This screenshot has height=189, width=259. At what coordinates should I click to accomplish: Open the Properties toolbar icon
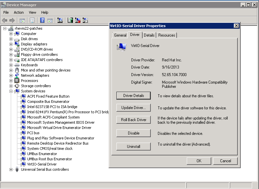point(32,21)
